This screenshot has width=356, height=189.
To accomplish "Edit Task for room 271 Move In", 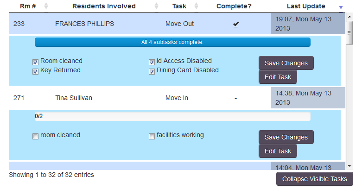I will [278, 151].
